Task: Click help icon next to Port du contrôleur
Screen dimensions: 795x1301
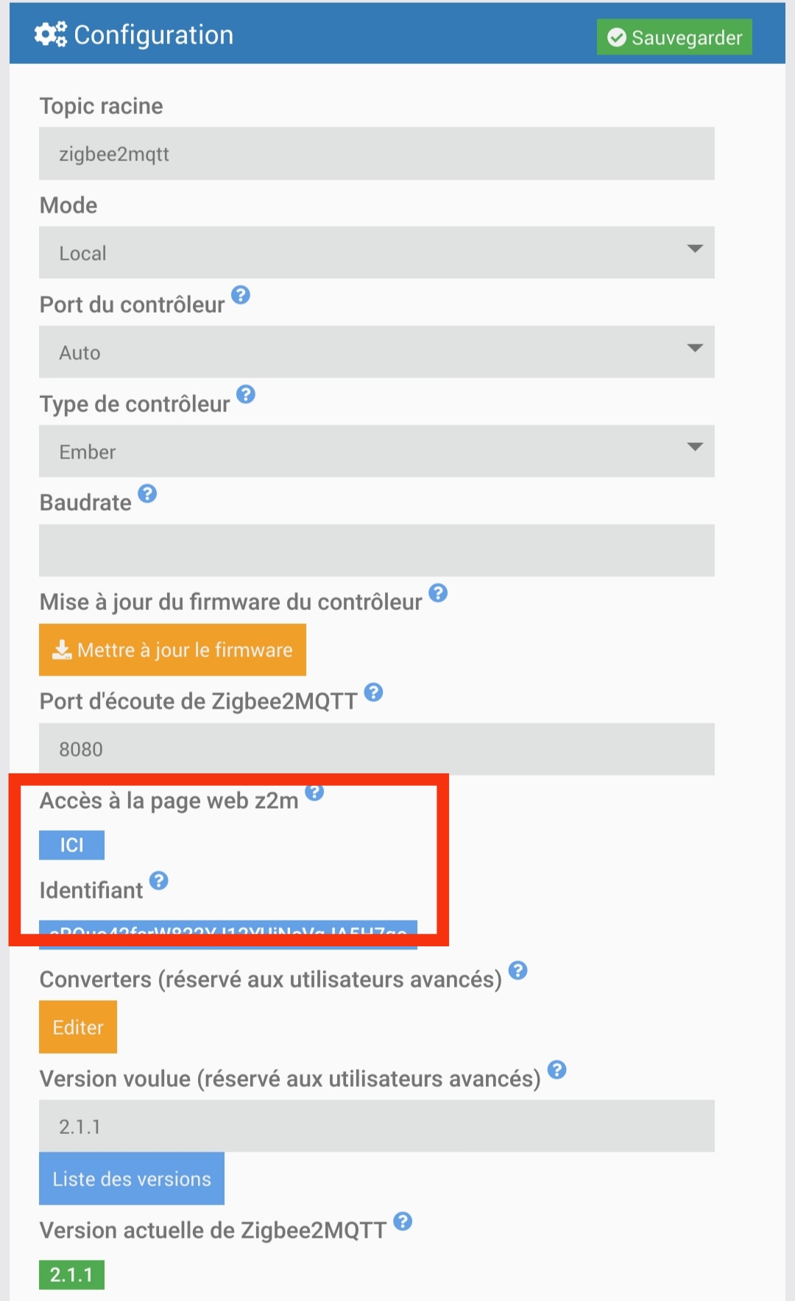Action: tap(241, 295)
